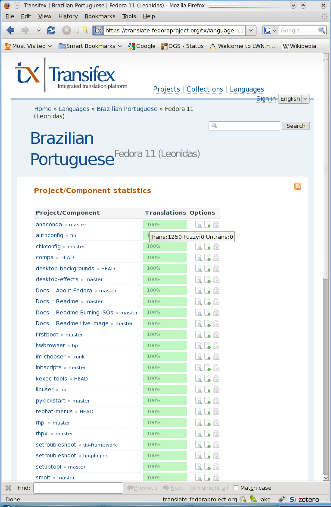Open the Bookmarks menu

(x=100, y=16)
